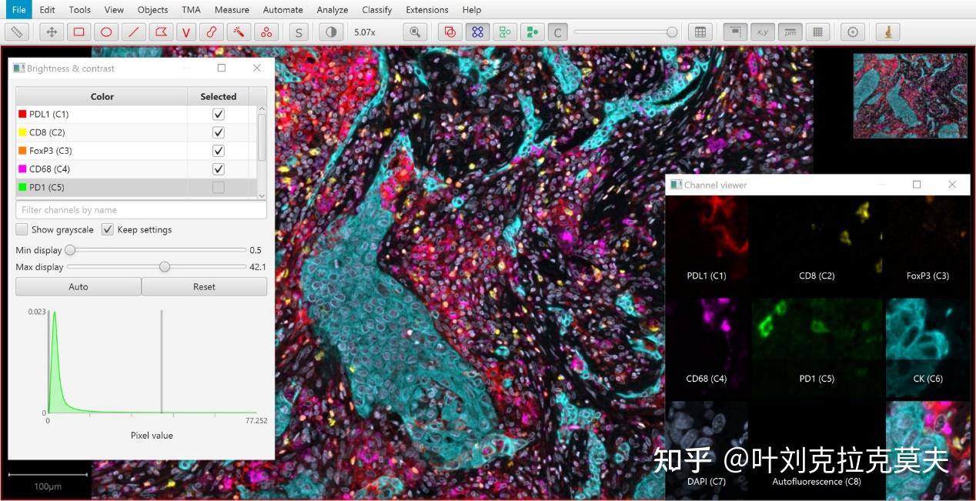
Task: Toggle the scalebar display icon
Action: pos(790,32)
